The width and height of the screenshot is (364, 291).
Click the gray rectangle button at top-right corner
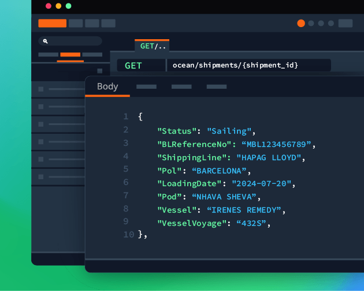(x=345, y=23)
